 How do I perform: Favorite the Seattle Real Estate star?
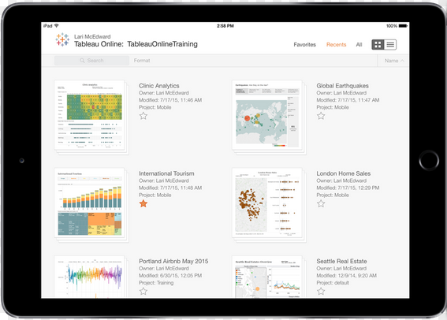point(321,291)
